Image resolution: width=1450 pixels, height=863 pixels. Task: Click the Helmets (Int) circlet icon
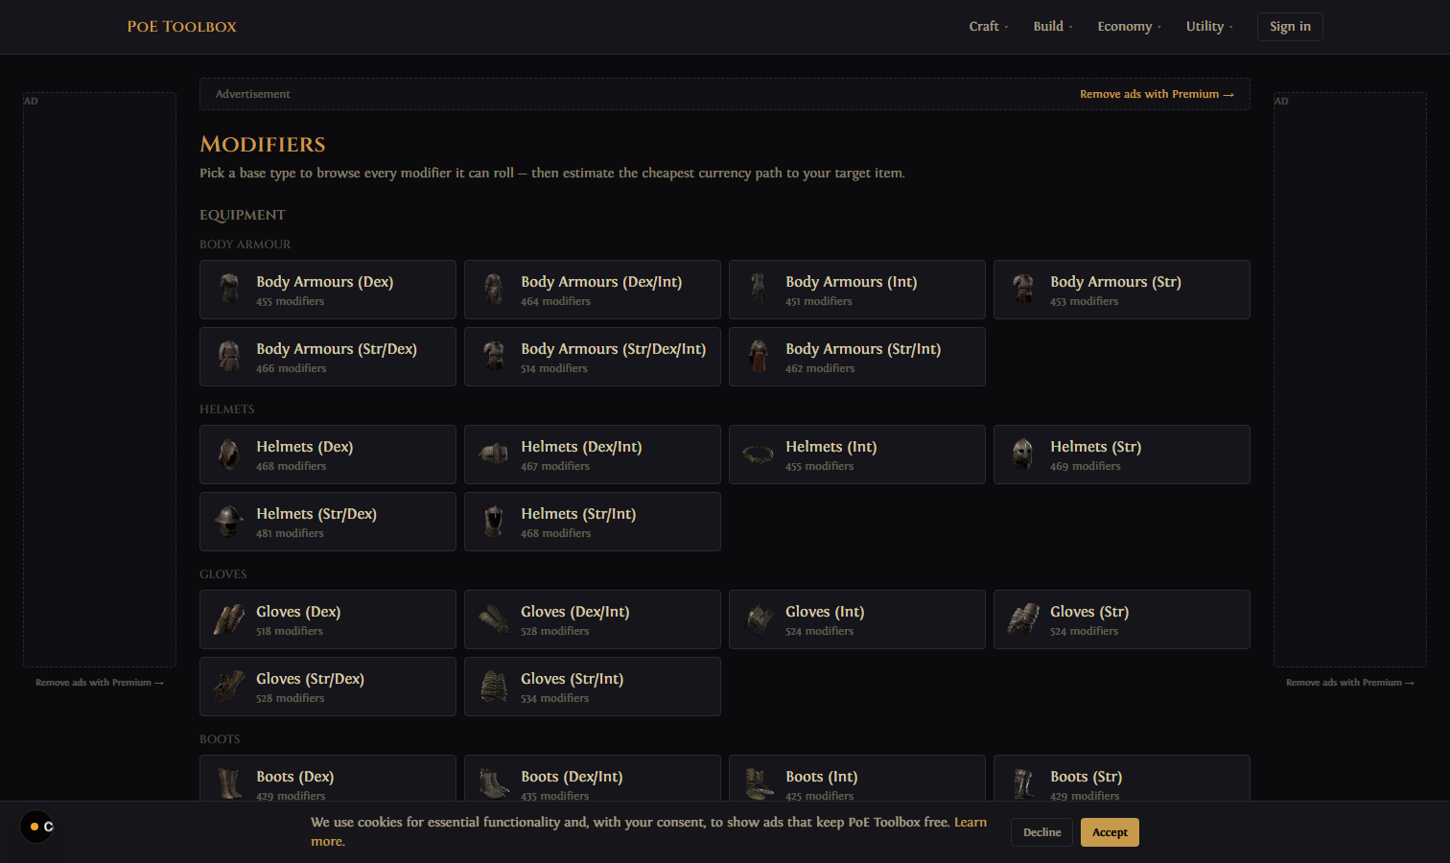click(759, 455)
